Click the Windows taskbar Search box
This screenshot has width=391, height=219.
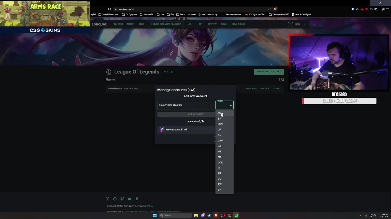coord(175,215)
